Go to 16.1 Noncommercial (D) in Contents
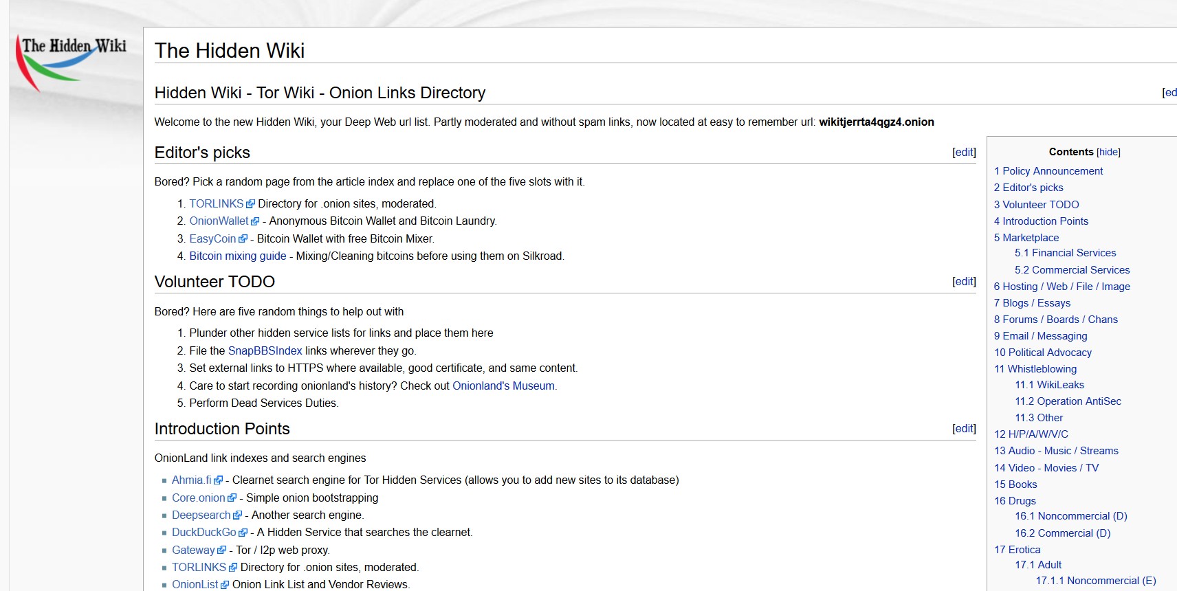Image resolution: width=1177 pixels, height=591 pixels. (1071, 516)
